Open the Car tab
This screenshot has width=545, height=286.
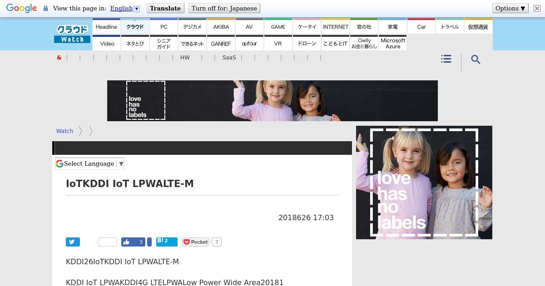coord(421,27)
